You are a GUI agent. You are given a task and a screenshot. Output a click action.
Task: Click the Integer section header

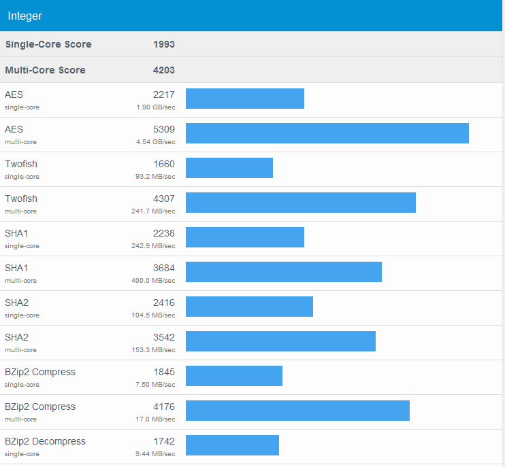tap(25, 16)
